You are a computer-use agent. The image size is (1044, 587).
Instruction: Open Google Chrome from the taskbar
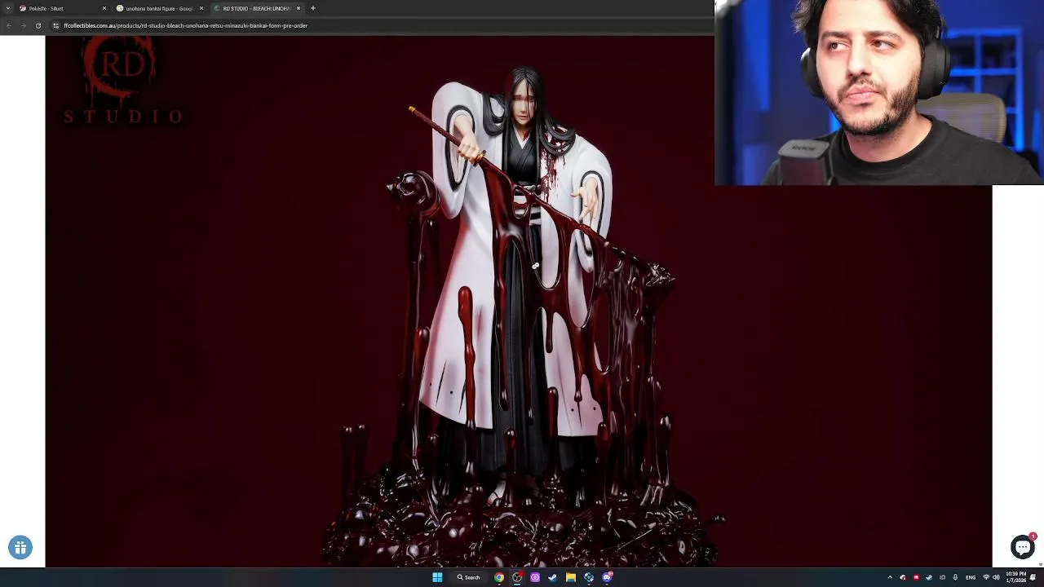click(x=499, y=577)
